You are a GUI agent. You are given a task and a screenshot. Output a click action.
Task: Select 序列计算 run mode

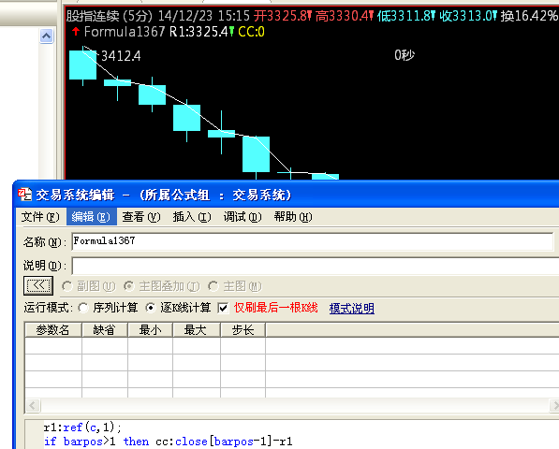click(83, 308)
